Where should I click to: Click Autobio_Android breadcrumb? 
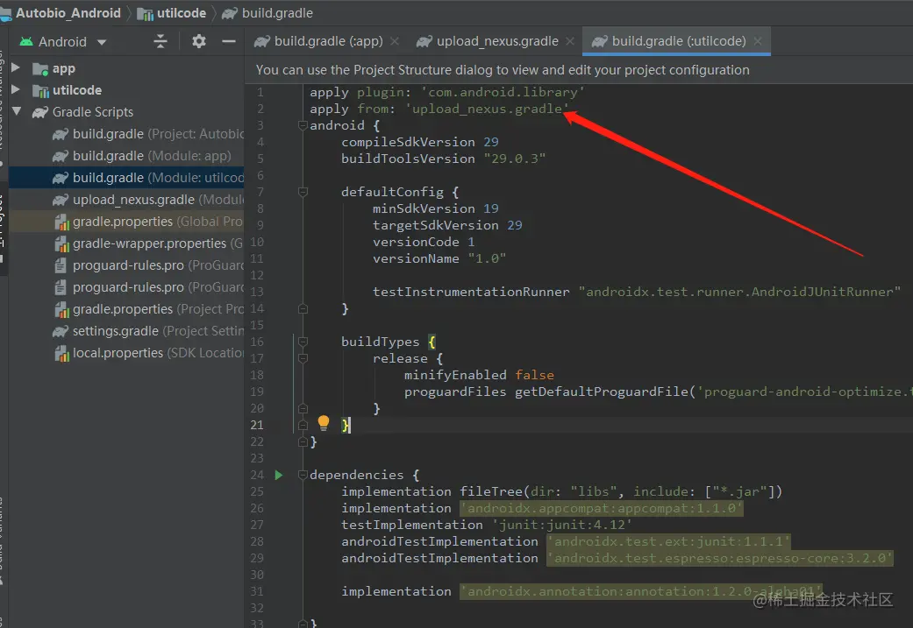(68, 13)
